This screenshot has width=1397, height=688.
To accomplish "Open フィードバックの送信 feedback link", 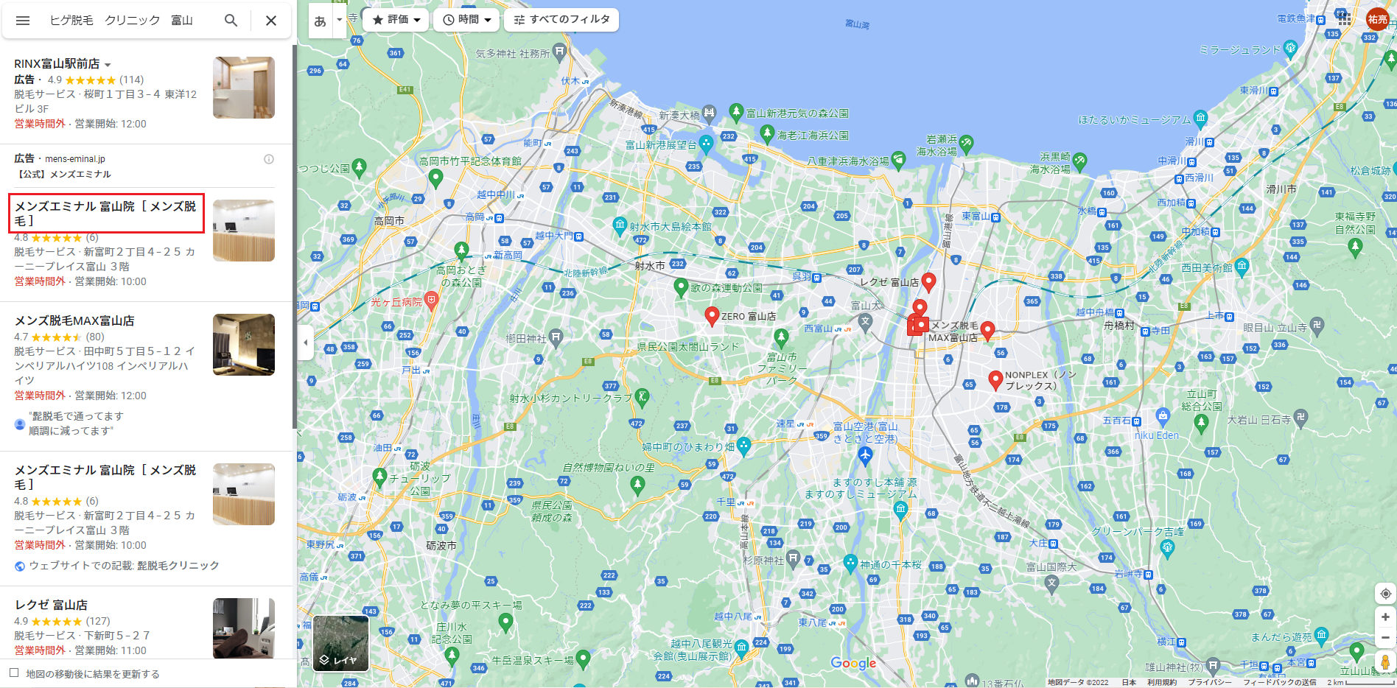I will (1280, 682).
